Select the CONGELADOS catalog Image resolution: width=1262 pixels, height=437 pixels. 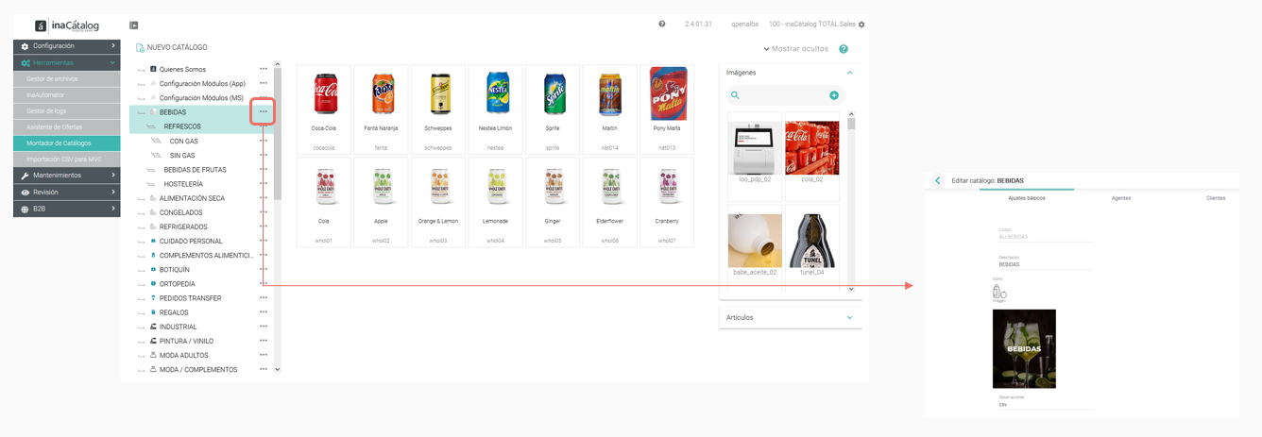(x=181, y=212)
